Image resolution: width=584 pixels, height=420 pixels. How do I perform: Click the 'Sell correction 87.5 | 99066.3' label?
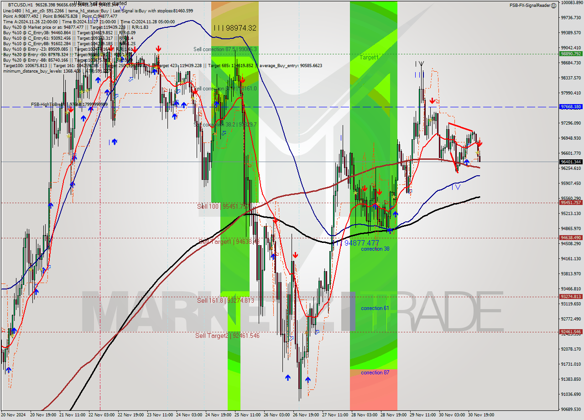tap(225, 49)
